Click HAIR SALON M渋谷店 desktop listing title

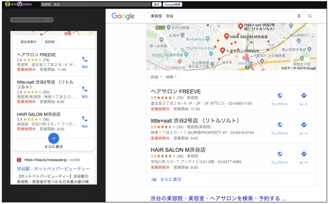pyautogui.click(x=178, y=150)
